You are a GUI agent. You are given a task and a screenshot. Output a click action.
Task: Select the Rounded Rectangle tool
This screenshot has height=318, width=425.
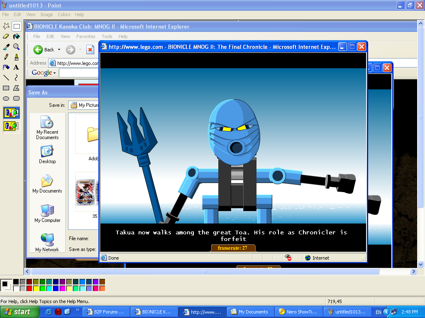tap(17, 99)
